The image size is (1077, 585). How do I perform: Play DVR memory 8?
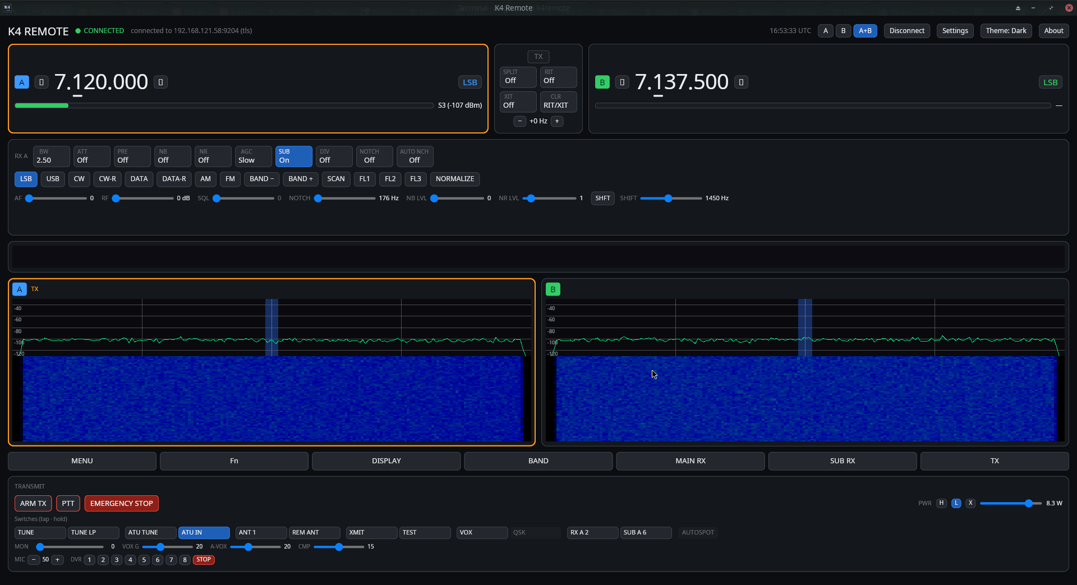(185, 560)
